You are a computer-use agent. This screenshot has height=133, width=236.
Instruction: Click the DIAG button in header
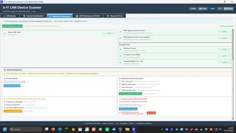point(193,9)
